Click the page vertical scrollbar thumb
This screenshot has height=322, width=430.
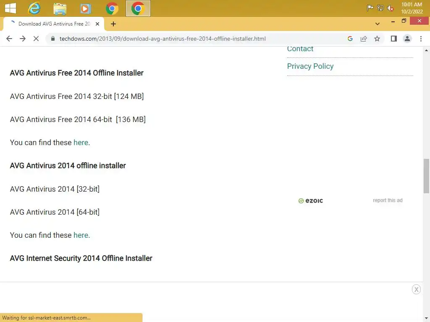[x=426, y=176]
